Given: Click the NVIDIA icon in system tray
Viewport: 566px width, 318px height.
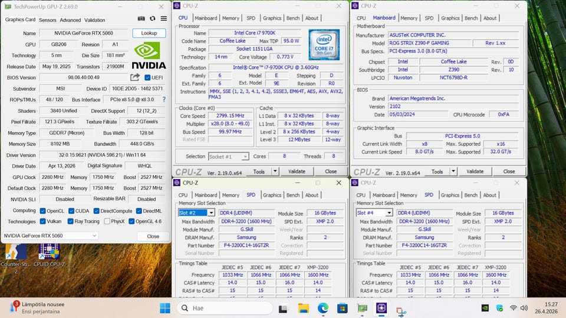Looking at the screenshot, I should coord(485,308).
